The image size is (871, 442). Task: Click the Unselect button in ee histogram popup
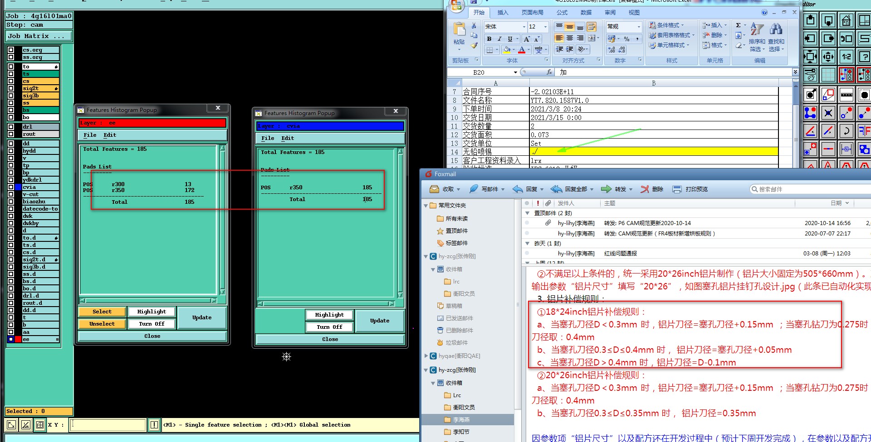tap(102, 324)
